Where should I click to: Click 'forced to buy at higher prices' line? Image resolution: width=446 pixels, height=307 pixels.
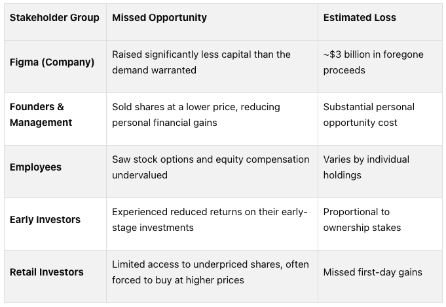click(178, 280)
